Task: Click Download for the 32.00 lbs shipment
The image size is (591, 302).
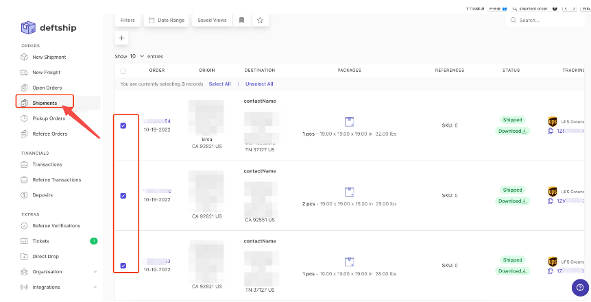Action: pos(512,131)
